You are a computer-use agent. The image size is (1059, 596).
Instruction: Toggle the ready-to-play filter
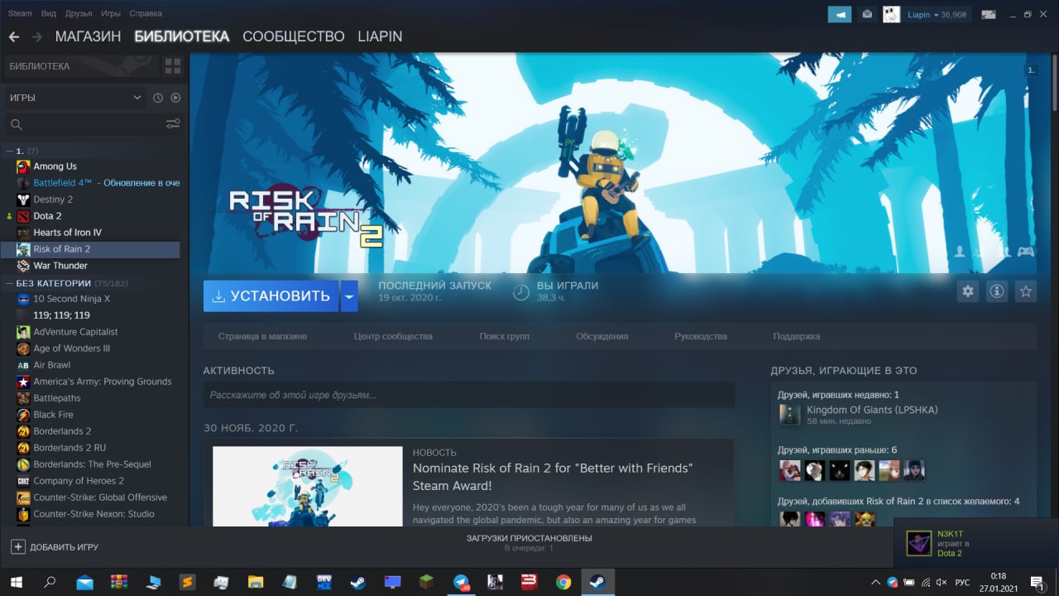pos(175,98)
